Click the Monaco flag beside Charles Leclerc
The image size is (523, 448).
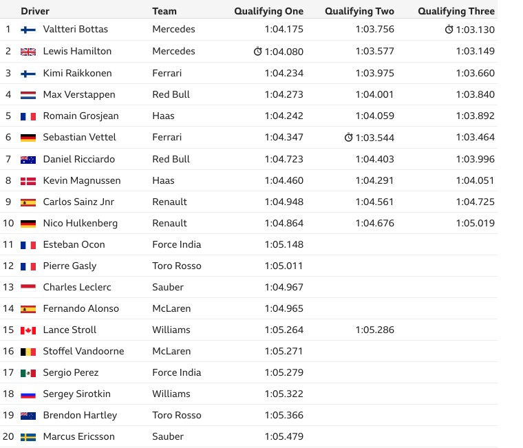pos(28,288)
